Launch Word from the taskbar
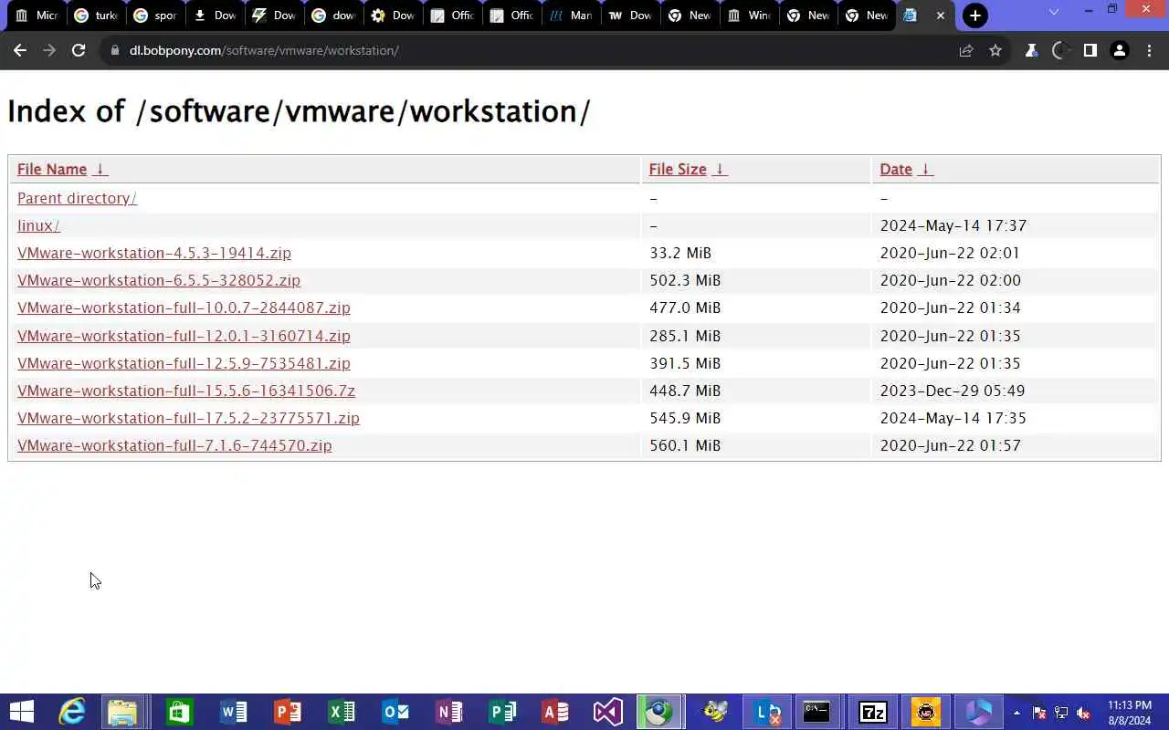Screen dimensions: 1169x730 (233, 712)
